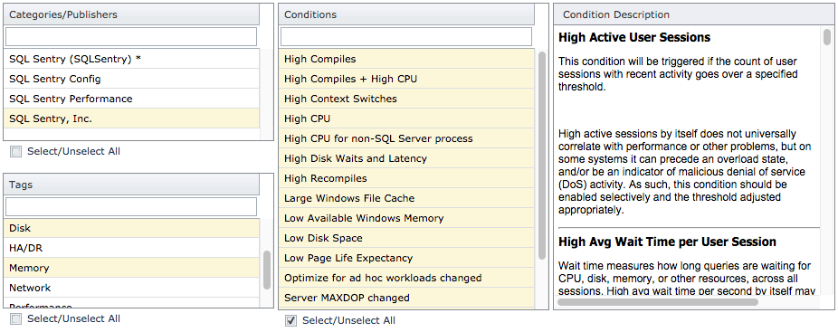Click the Tags panel header
The image size is (838, 332).
[x=131, y=185]
